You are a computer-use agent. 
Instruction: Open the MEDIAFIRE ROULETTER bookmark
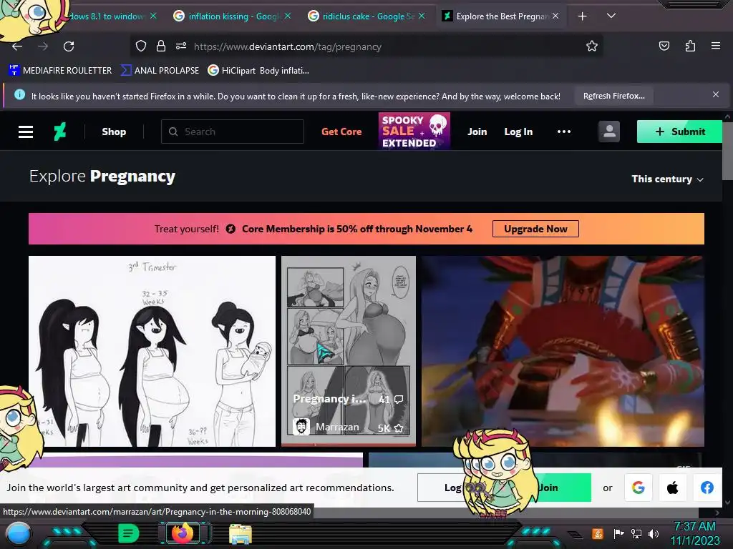point(60,71)
